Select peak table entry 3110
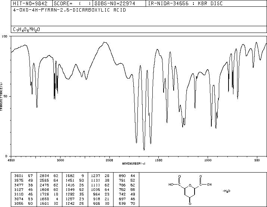 [24, 194]
